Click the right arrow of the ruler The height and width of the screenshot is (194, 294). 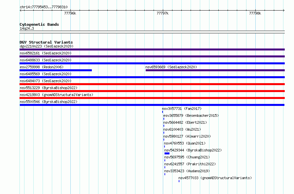[x=283, y=11]
